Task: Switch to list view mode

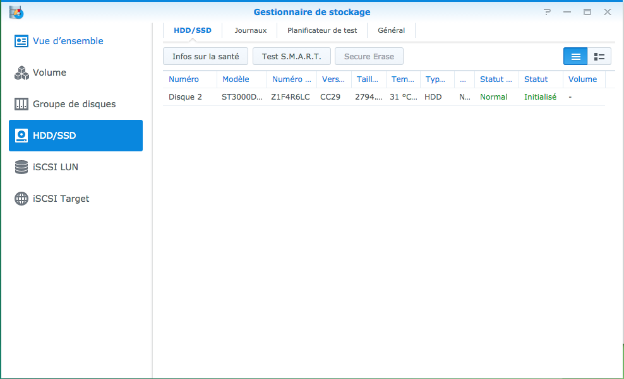Action: click(x=575, y=57)
